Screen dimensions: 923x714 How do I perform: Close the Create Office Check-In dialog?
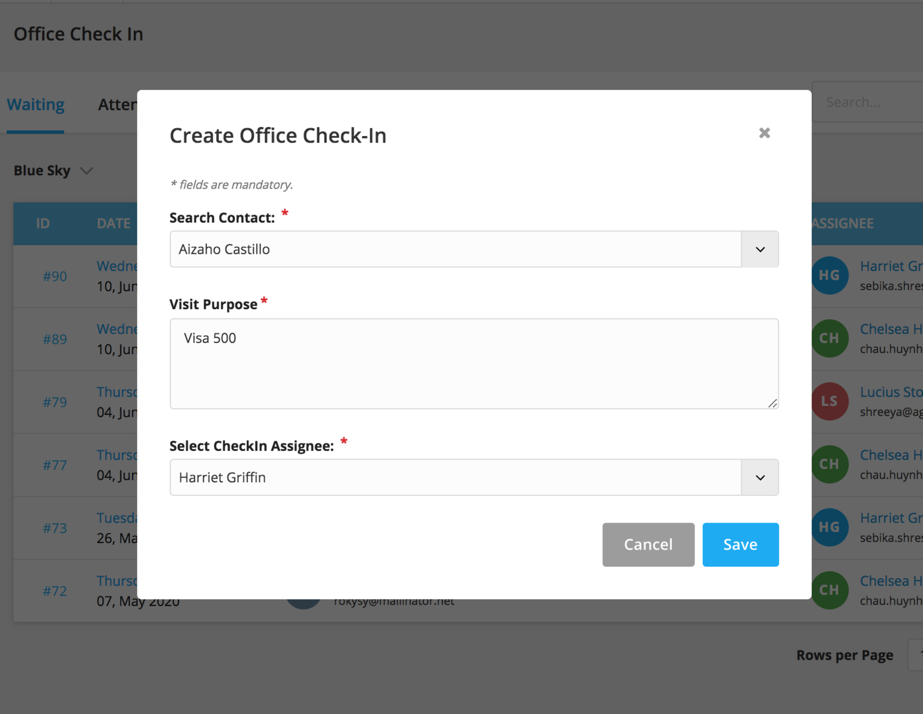coord(764,133)
